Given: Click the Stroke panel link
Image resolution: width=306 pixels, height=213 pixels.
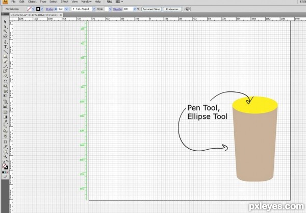Looking at the screenshot, I should (49, 9).
